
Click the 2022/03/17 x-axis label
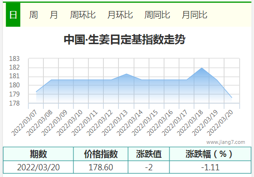click(175, 123)
